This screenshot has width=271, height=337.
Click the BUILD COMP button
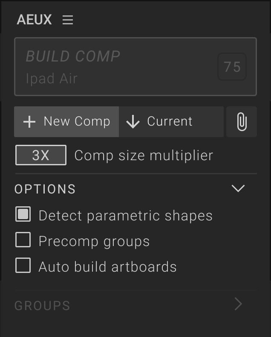point(135,67)
